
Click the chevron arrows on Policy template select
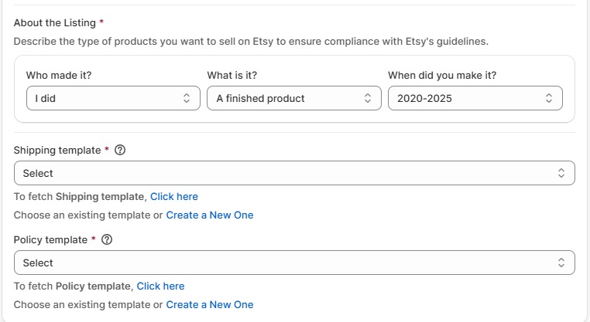click(x=561, y=263)
